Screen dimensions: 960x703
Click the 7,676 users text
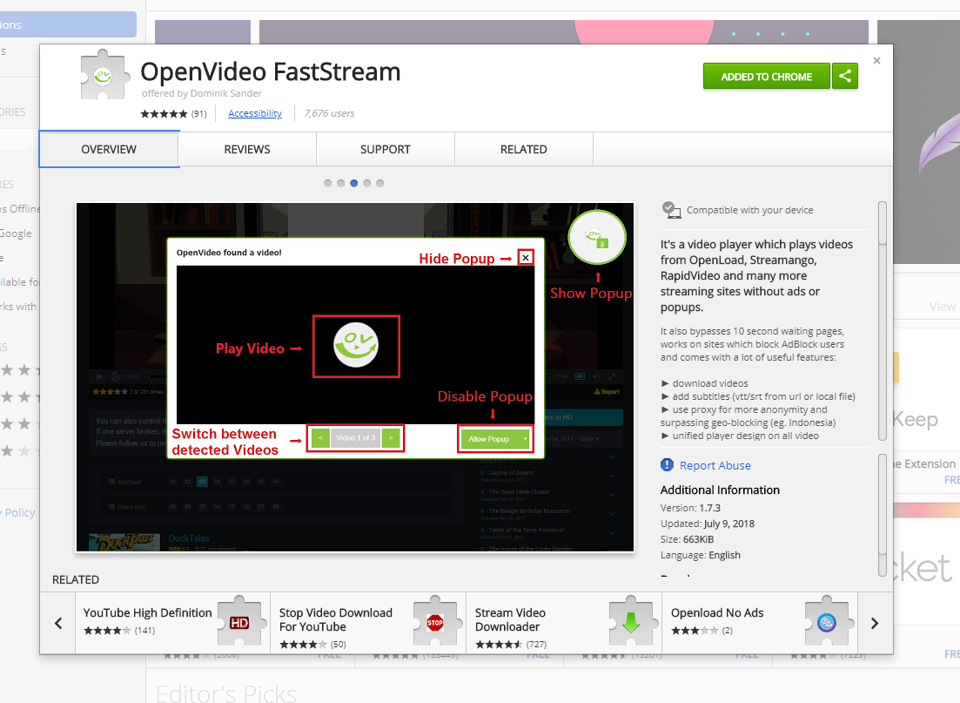click(329, 113)
